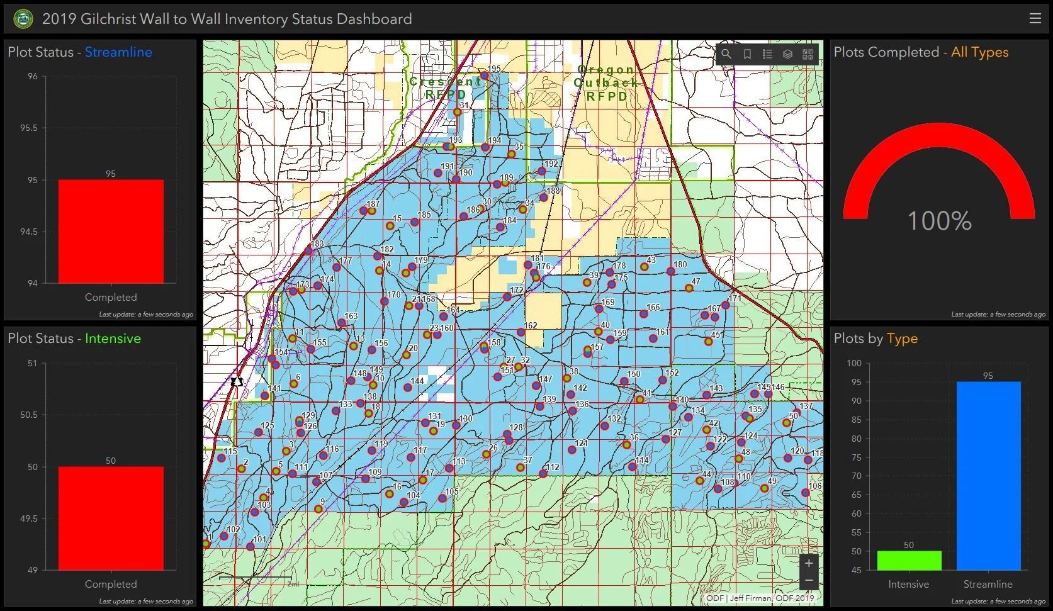Screen dimensions: 1053x611
Task: Click the red 100% gauge arc
Action: tap(939, 135)
